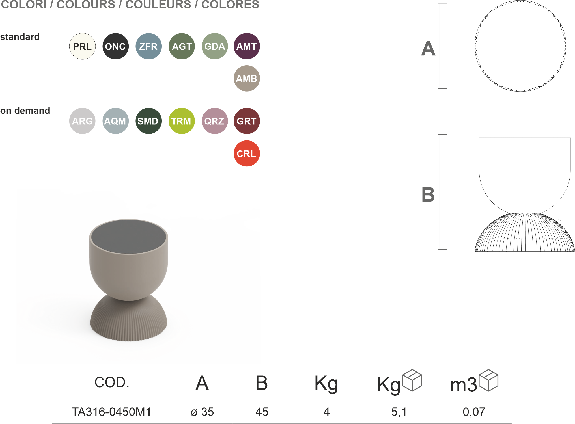Viewport: 575px width, 424px height.
Task: Select the GRT maroon colour swatch
Action: (x=247, y=121)
